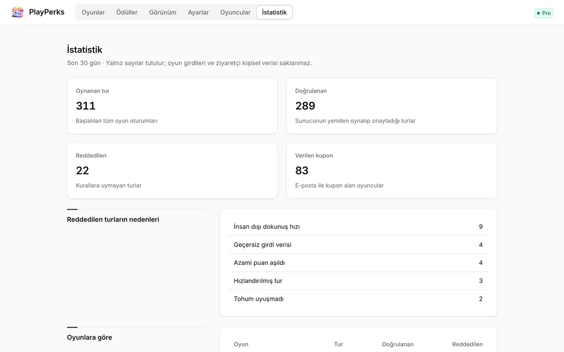Select the "İnsan dışı dokunuş hızı" row label
Screen dimensions: 564x352
pos(266,227)
